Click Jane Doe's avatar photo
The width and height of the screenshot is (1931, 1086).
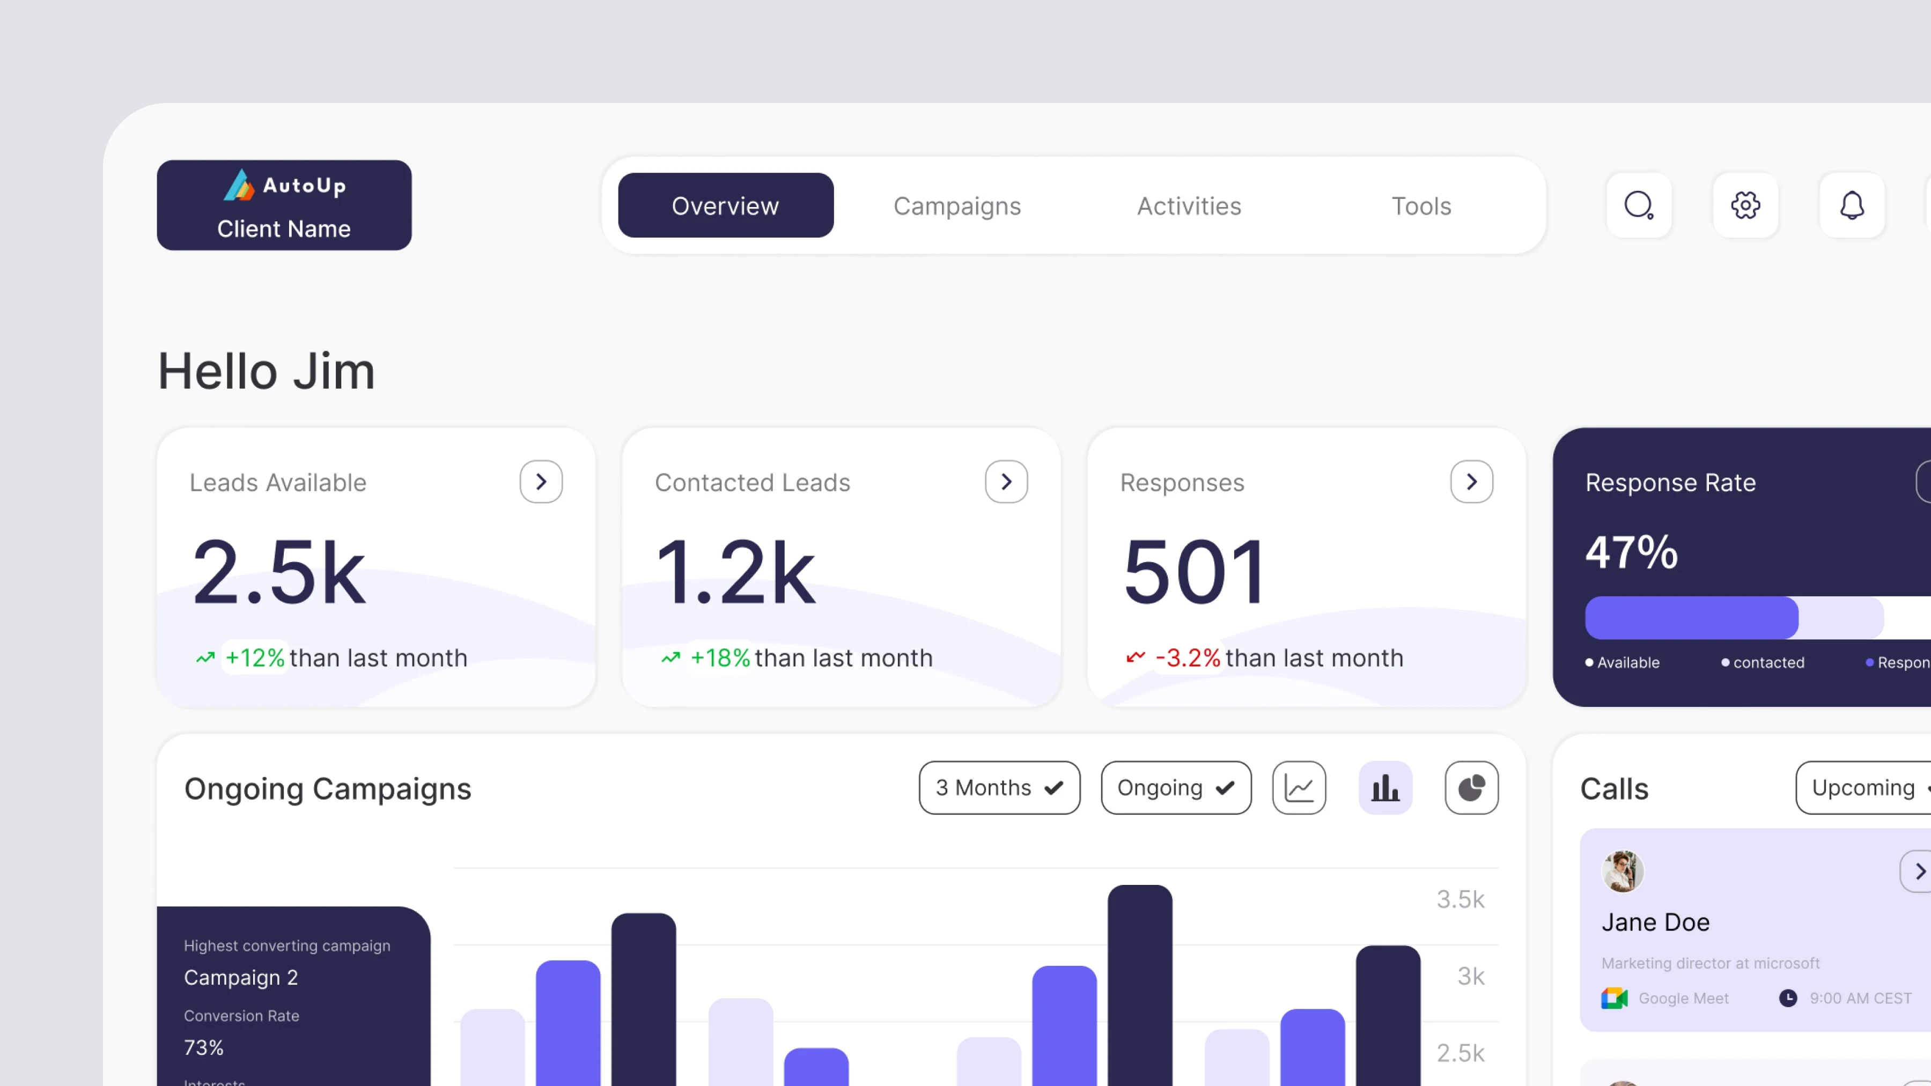[1623, 871]
